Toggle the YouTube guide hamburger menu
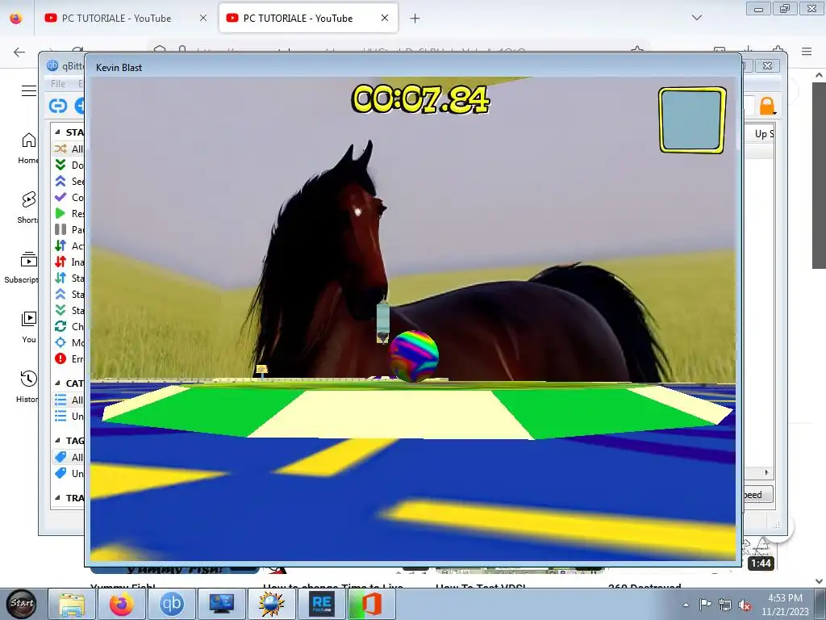826x620 pixels. coord(29,90)
